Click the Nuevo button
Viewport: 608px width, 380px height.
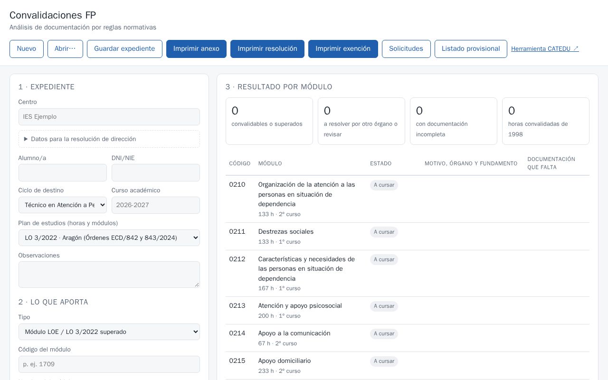[27, 49]
